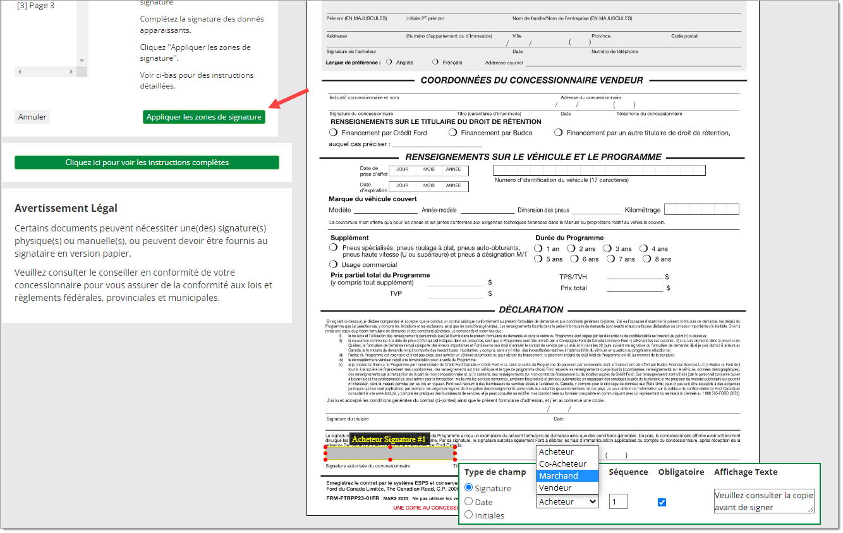
Task: Select the Initiales field type radio
Action: (469, 515)
